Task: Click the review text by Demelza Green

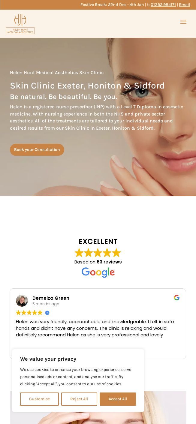Action: tap(95, 328)
